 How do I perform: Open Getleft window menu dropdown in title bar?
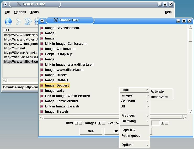coord(5,4)
